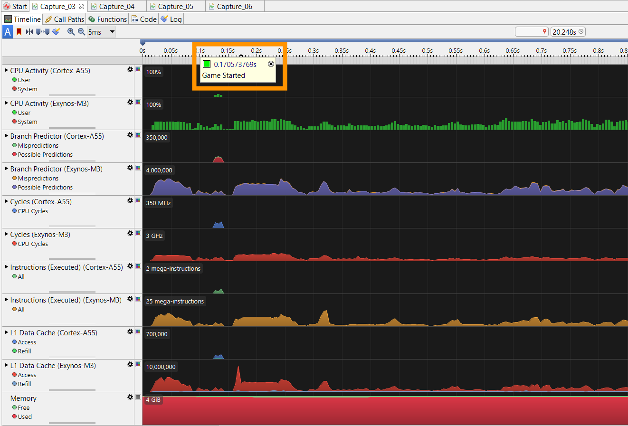Click the 20.248s clock icon
The height and width of the screenshot is (426, 628).
click(581, 32)
